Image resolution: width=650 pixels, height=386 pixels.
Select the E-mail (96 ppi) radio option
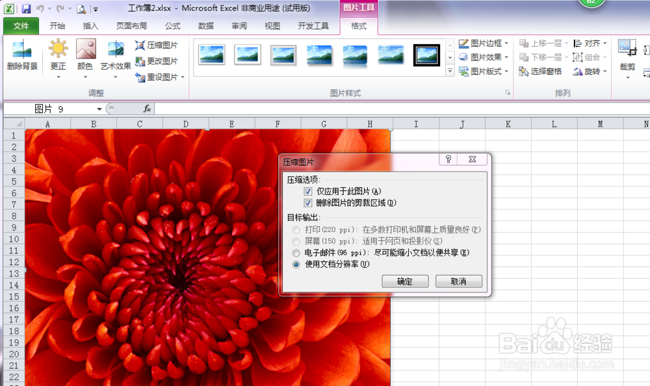click(x=296, y=253)
